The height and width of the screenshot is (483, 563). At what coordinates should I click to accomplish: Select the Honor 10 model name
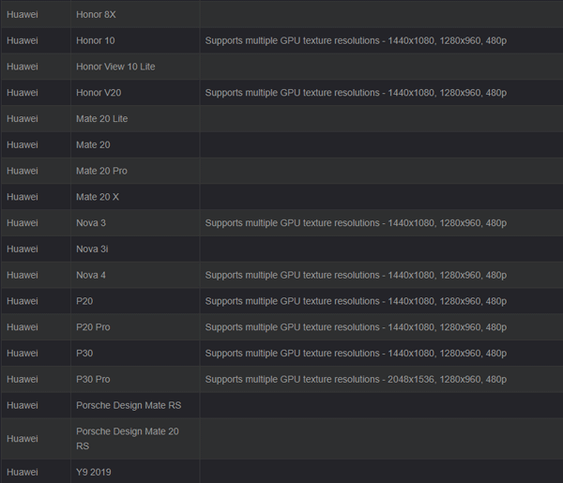click(x=95, y=41)
